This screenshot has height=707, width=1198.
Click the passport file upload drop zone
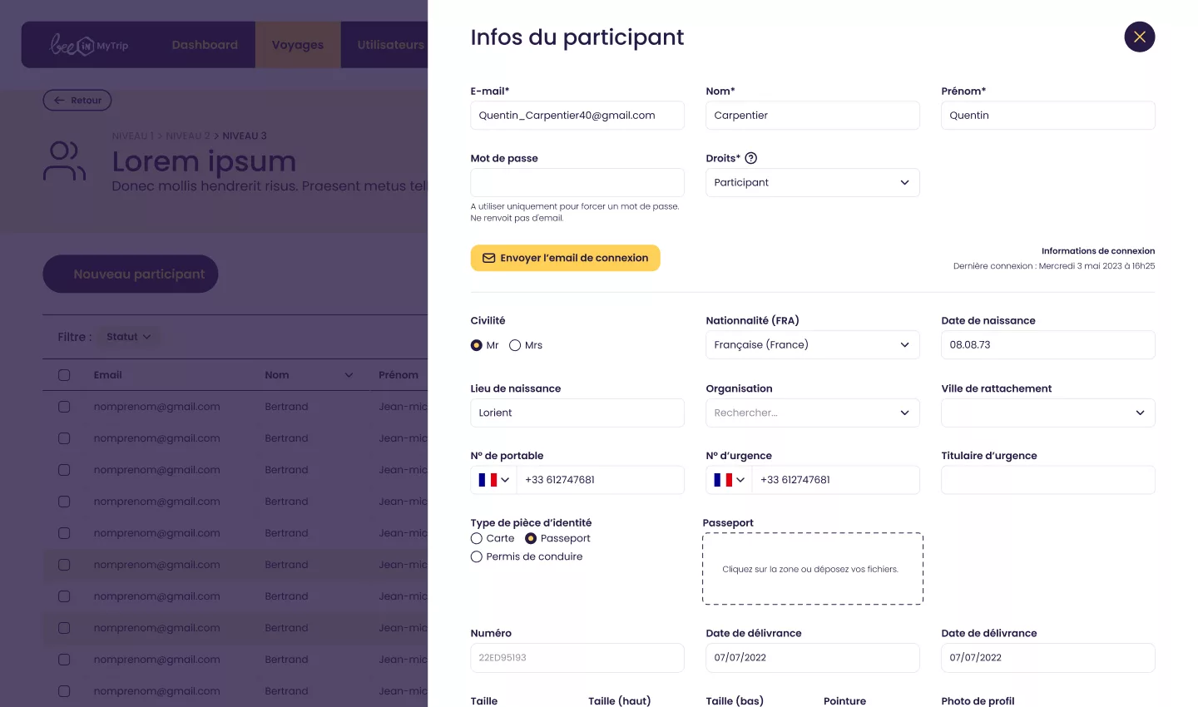point(812,569)
